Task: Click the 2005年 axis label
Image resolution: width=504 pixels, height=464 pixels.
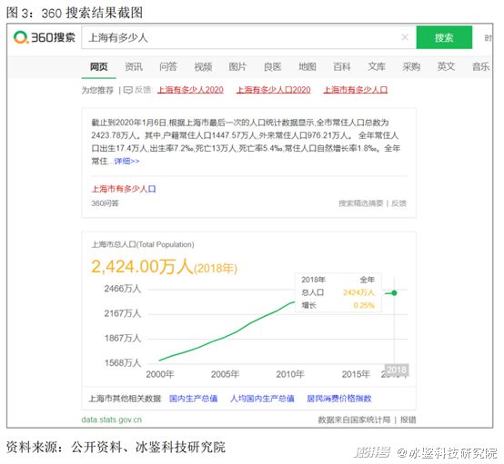Action: (225, 374)
